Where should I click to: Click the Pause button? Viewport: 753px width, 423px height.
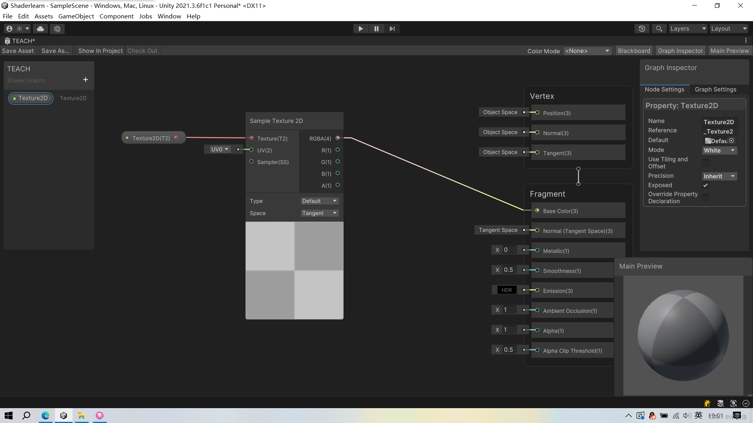point(376,28)
